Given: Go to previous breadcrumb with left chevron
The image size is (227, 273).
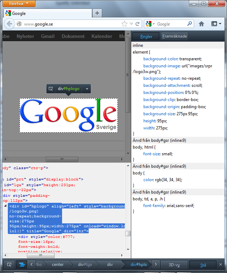Looking at the screenshot, I should 32,264.
